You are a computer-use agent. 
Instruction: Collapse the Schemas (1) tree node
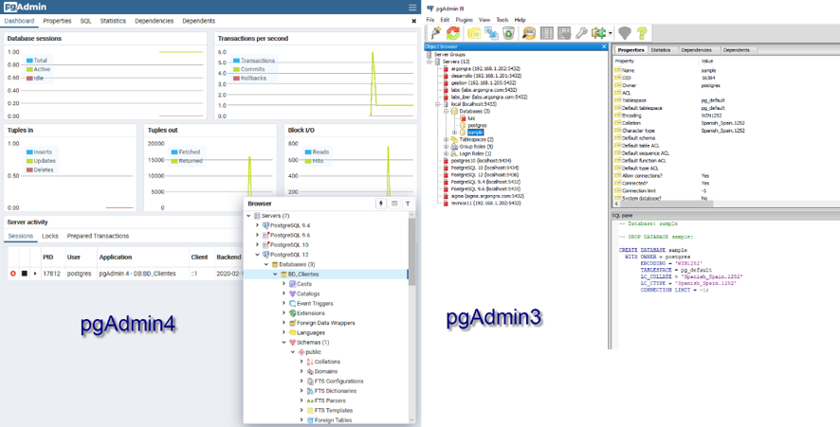tap(283, 342)
